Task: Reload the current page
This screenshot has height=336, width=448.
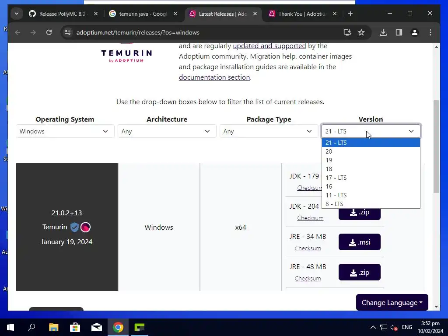Action: [49, 32]
